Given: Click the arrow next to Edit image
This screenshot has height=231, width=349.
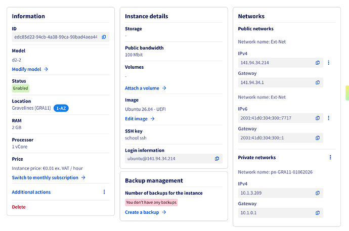Looking at the screenshot, I should click(152, 119).
